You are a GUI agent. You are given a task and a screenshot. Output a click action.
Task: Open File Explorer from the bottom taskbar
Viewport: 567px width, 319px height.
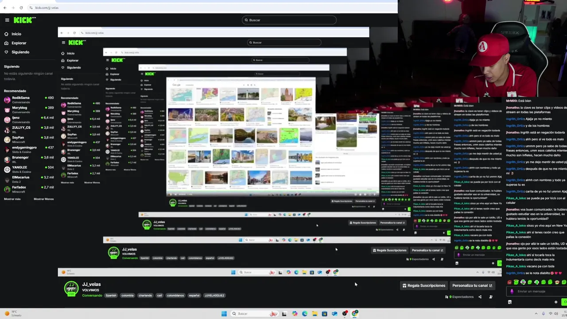pyautogui.click(x=315, y=314)
